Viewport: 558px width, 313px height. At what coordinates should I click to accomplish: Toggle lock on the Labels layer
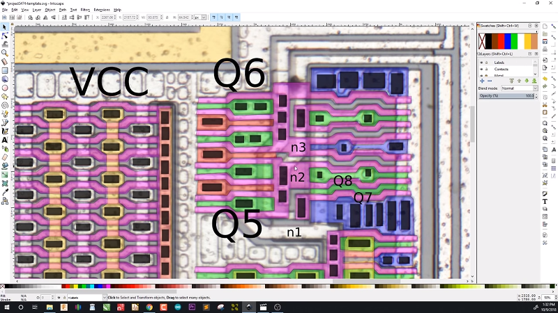click(x=486, y=63)
